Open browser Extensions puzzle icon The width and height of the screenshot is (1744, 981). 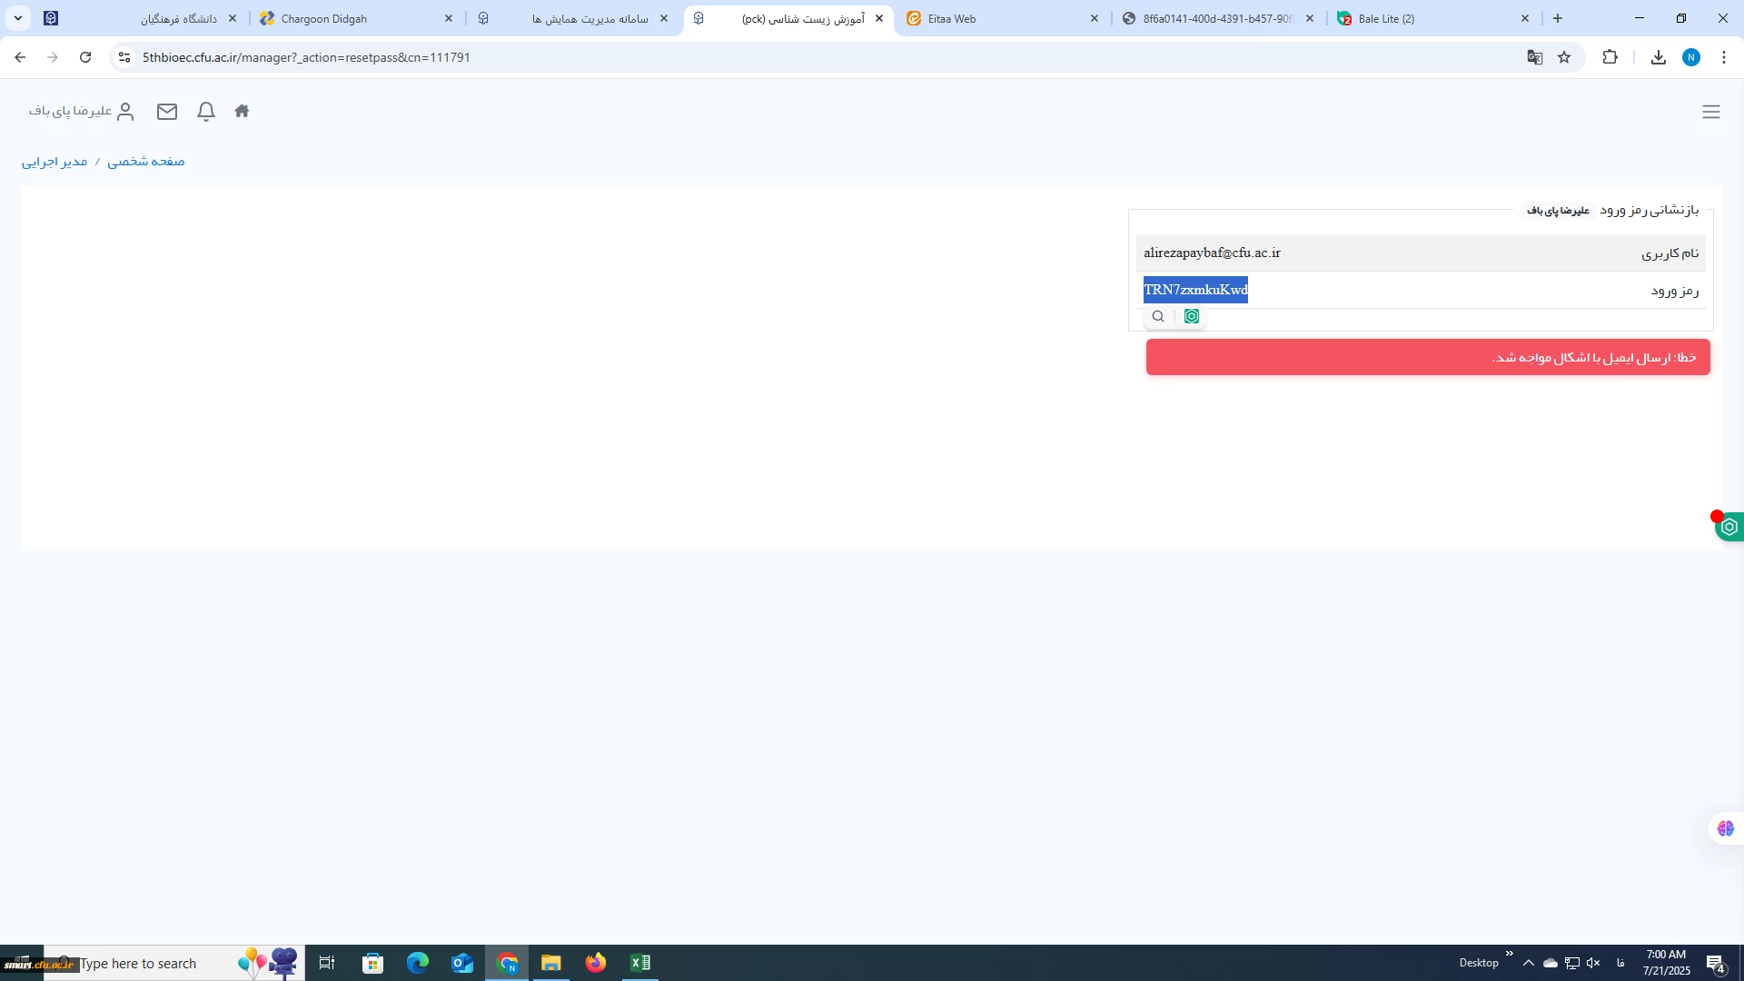(x=1610, y=57)
